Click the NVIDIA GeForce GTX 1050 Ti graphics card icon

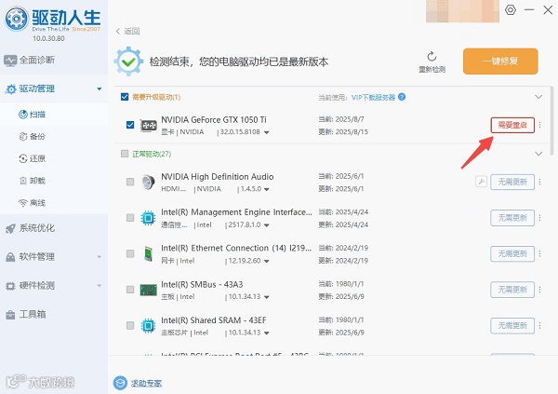(x=149, y=125)
